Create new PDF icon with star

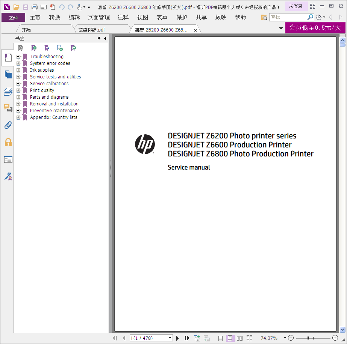click(x=52, y=7)
